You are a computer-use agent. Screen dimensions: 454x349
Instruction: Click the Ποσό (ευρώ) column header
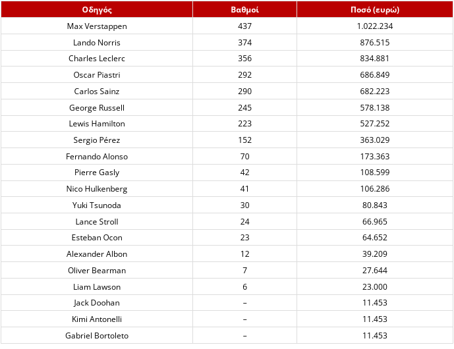pos(375,10)
